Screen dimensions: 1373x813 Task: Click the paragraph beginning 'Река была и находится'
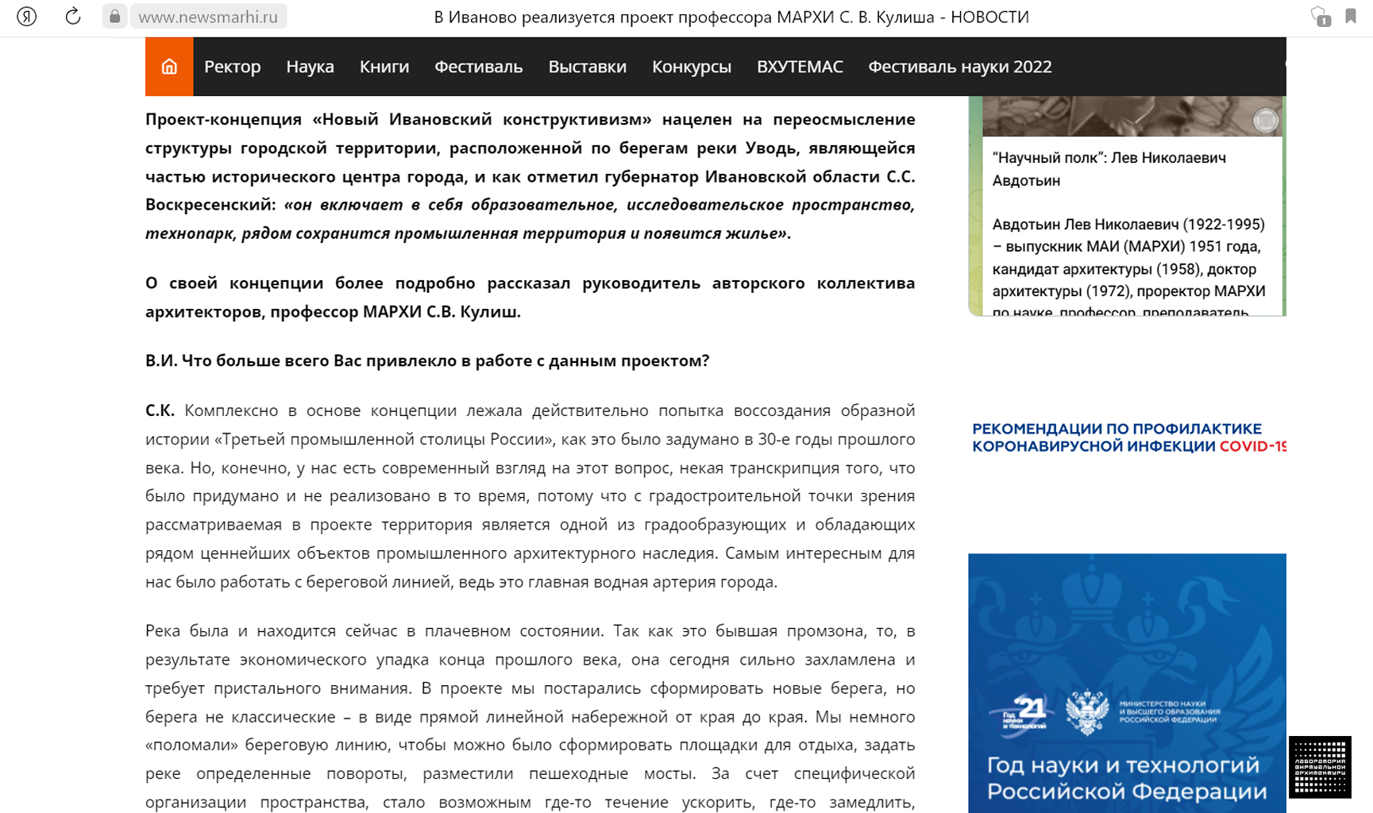click(x=530, y=717)
